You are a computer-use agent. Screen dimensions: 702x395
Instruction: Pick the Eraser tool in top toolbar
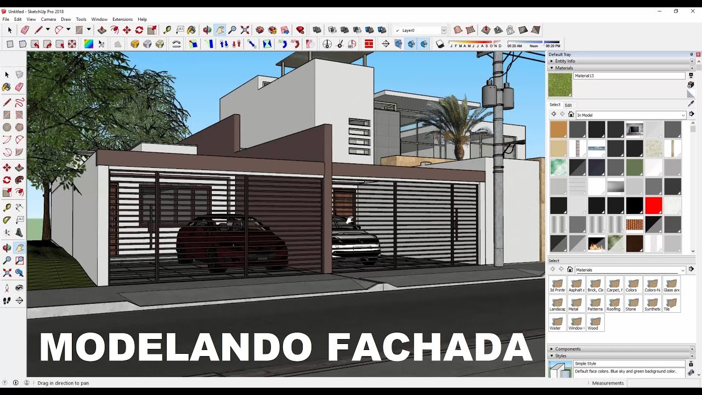click(25, 30)
